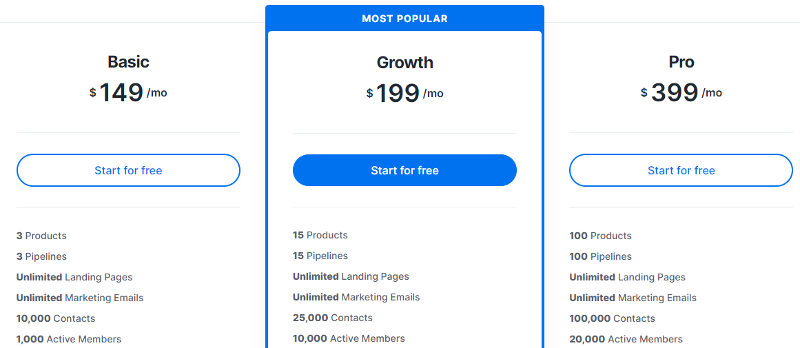Click the 100 Products feature line
Screen dimensions: 800x348
[x=600, y=236]
